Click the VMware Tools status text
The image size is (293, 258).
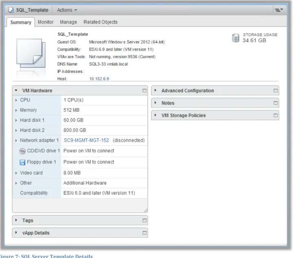122,57
